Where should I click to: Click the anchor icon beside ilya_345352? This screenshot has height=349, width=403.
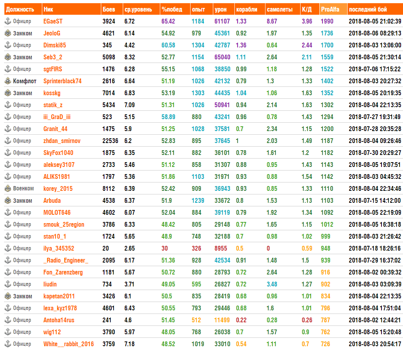point(8,248)
